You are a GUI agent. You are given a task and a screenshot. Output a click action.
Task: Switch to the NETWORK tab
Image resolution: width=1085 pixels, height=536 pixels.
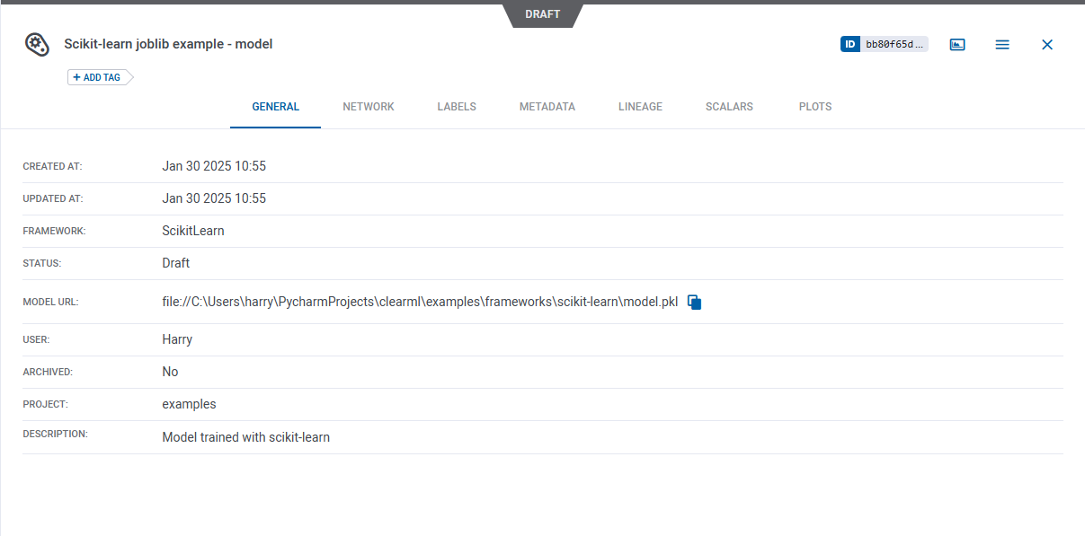[369, 106]
